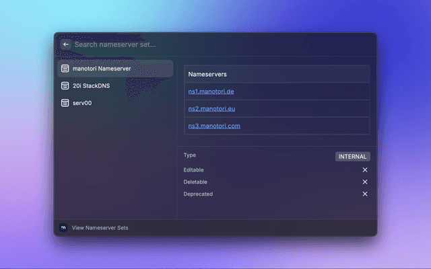Click the Deprecated metadata label

pyautogui.click(x=198, y=194)
